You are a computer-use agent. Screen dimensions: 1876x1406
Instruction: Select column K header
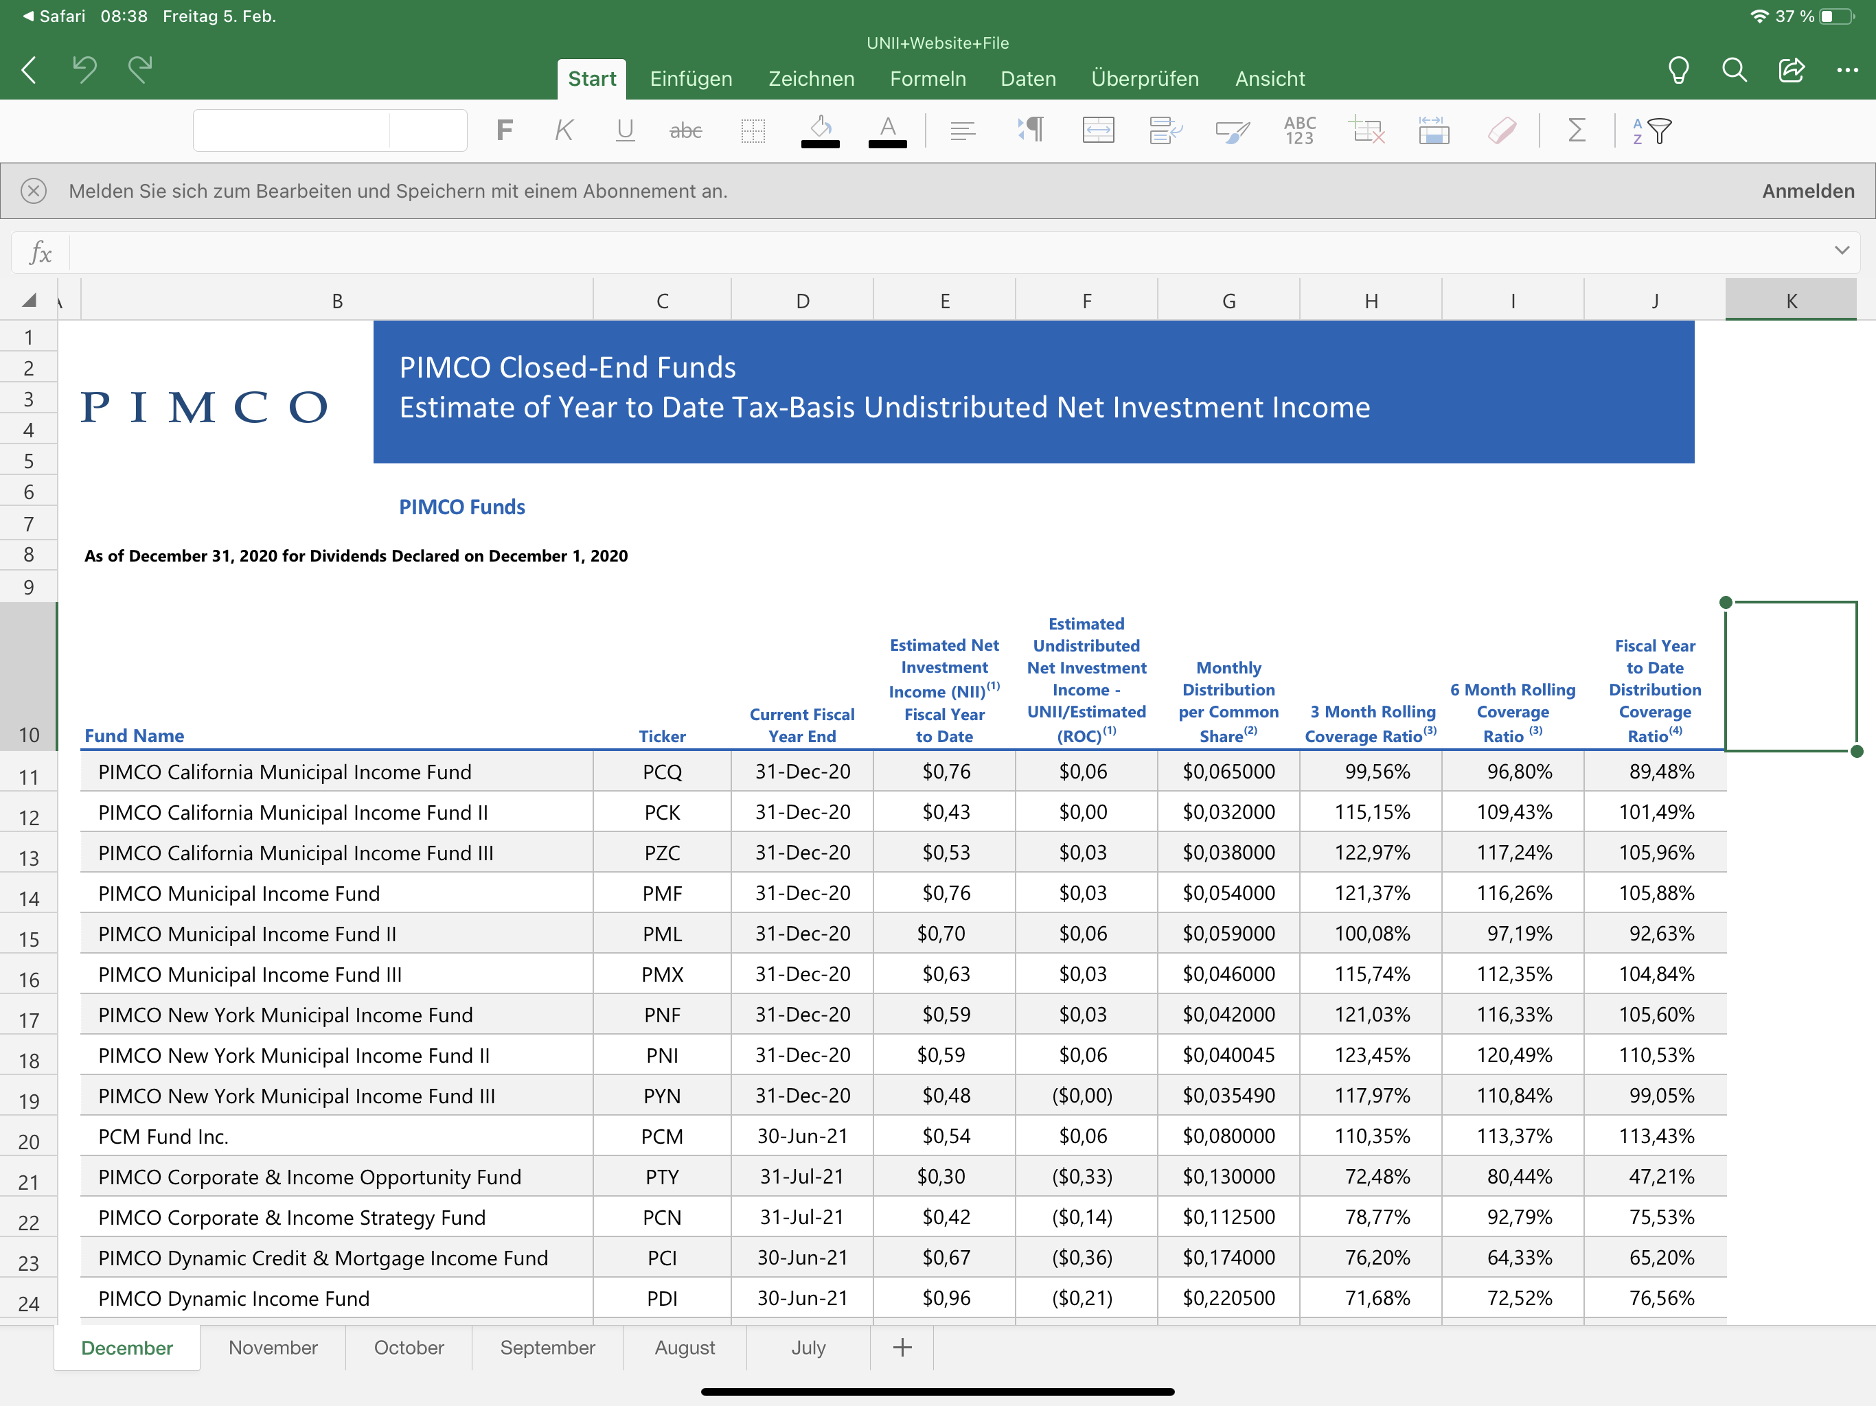click(x=1790, y=301)
